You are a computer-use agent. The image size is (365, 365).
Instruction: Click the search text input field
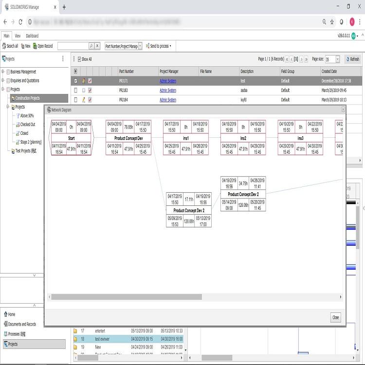(x=73, y=46)
